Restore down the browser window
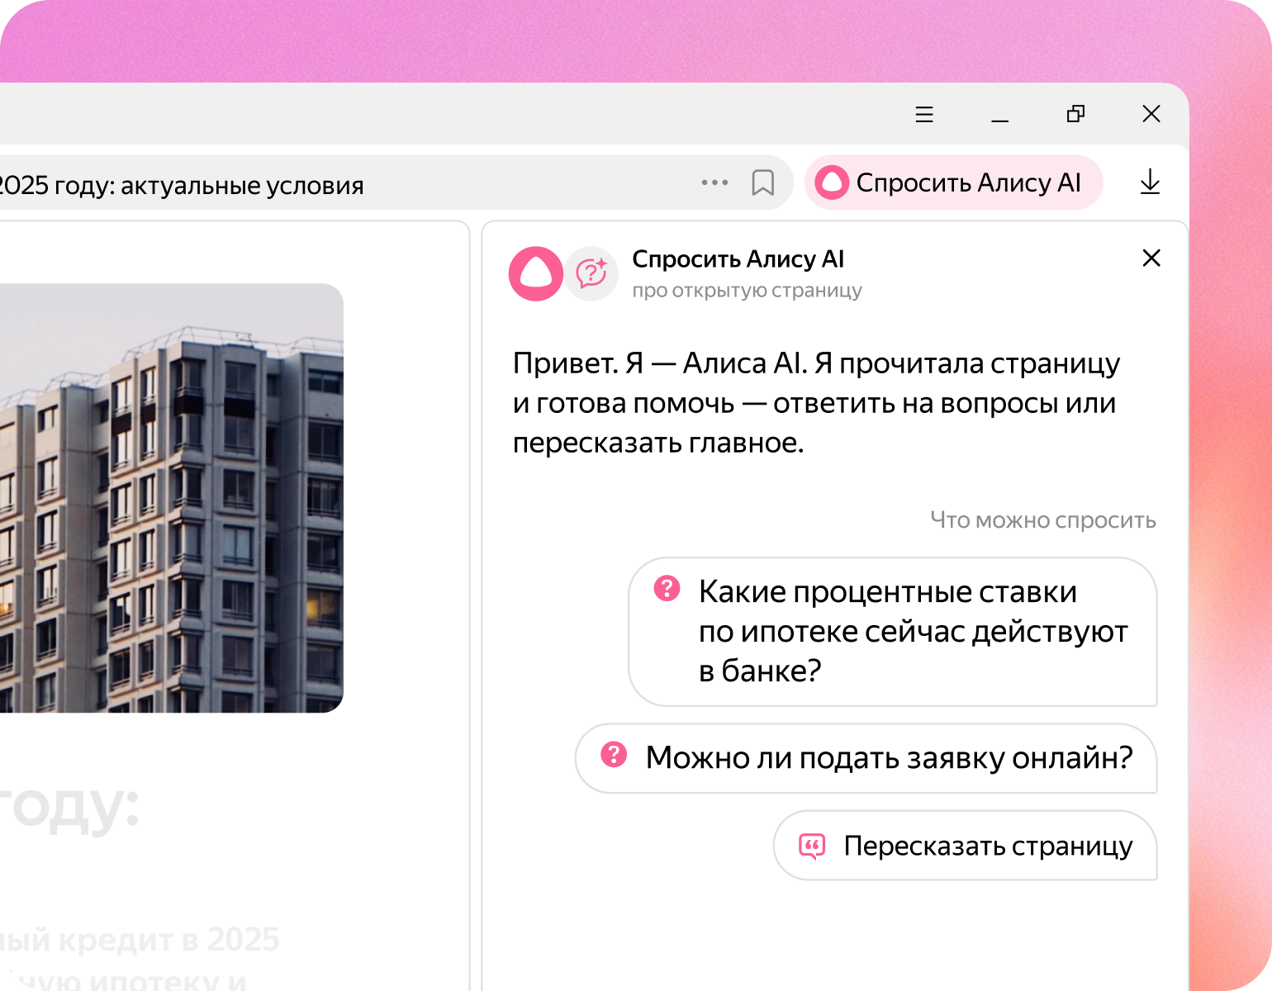The image size is (1272, 991). pyautogui.click(x=1075, y=114)
